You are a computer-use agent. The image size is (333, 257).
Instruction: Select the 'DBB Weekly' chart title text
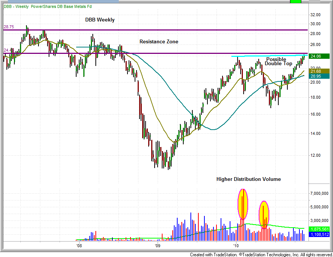pos(100,20)
